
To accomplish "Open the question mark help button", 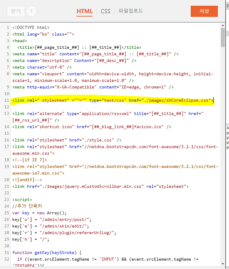I will click(31, 11).
